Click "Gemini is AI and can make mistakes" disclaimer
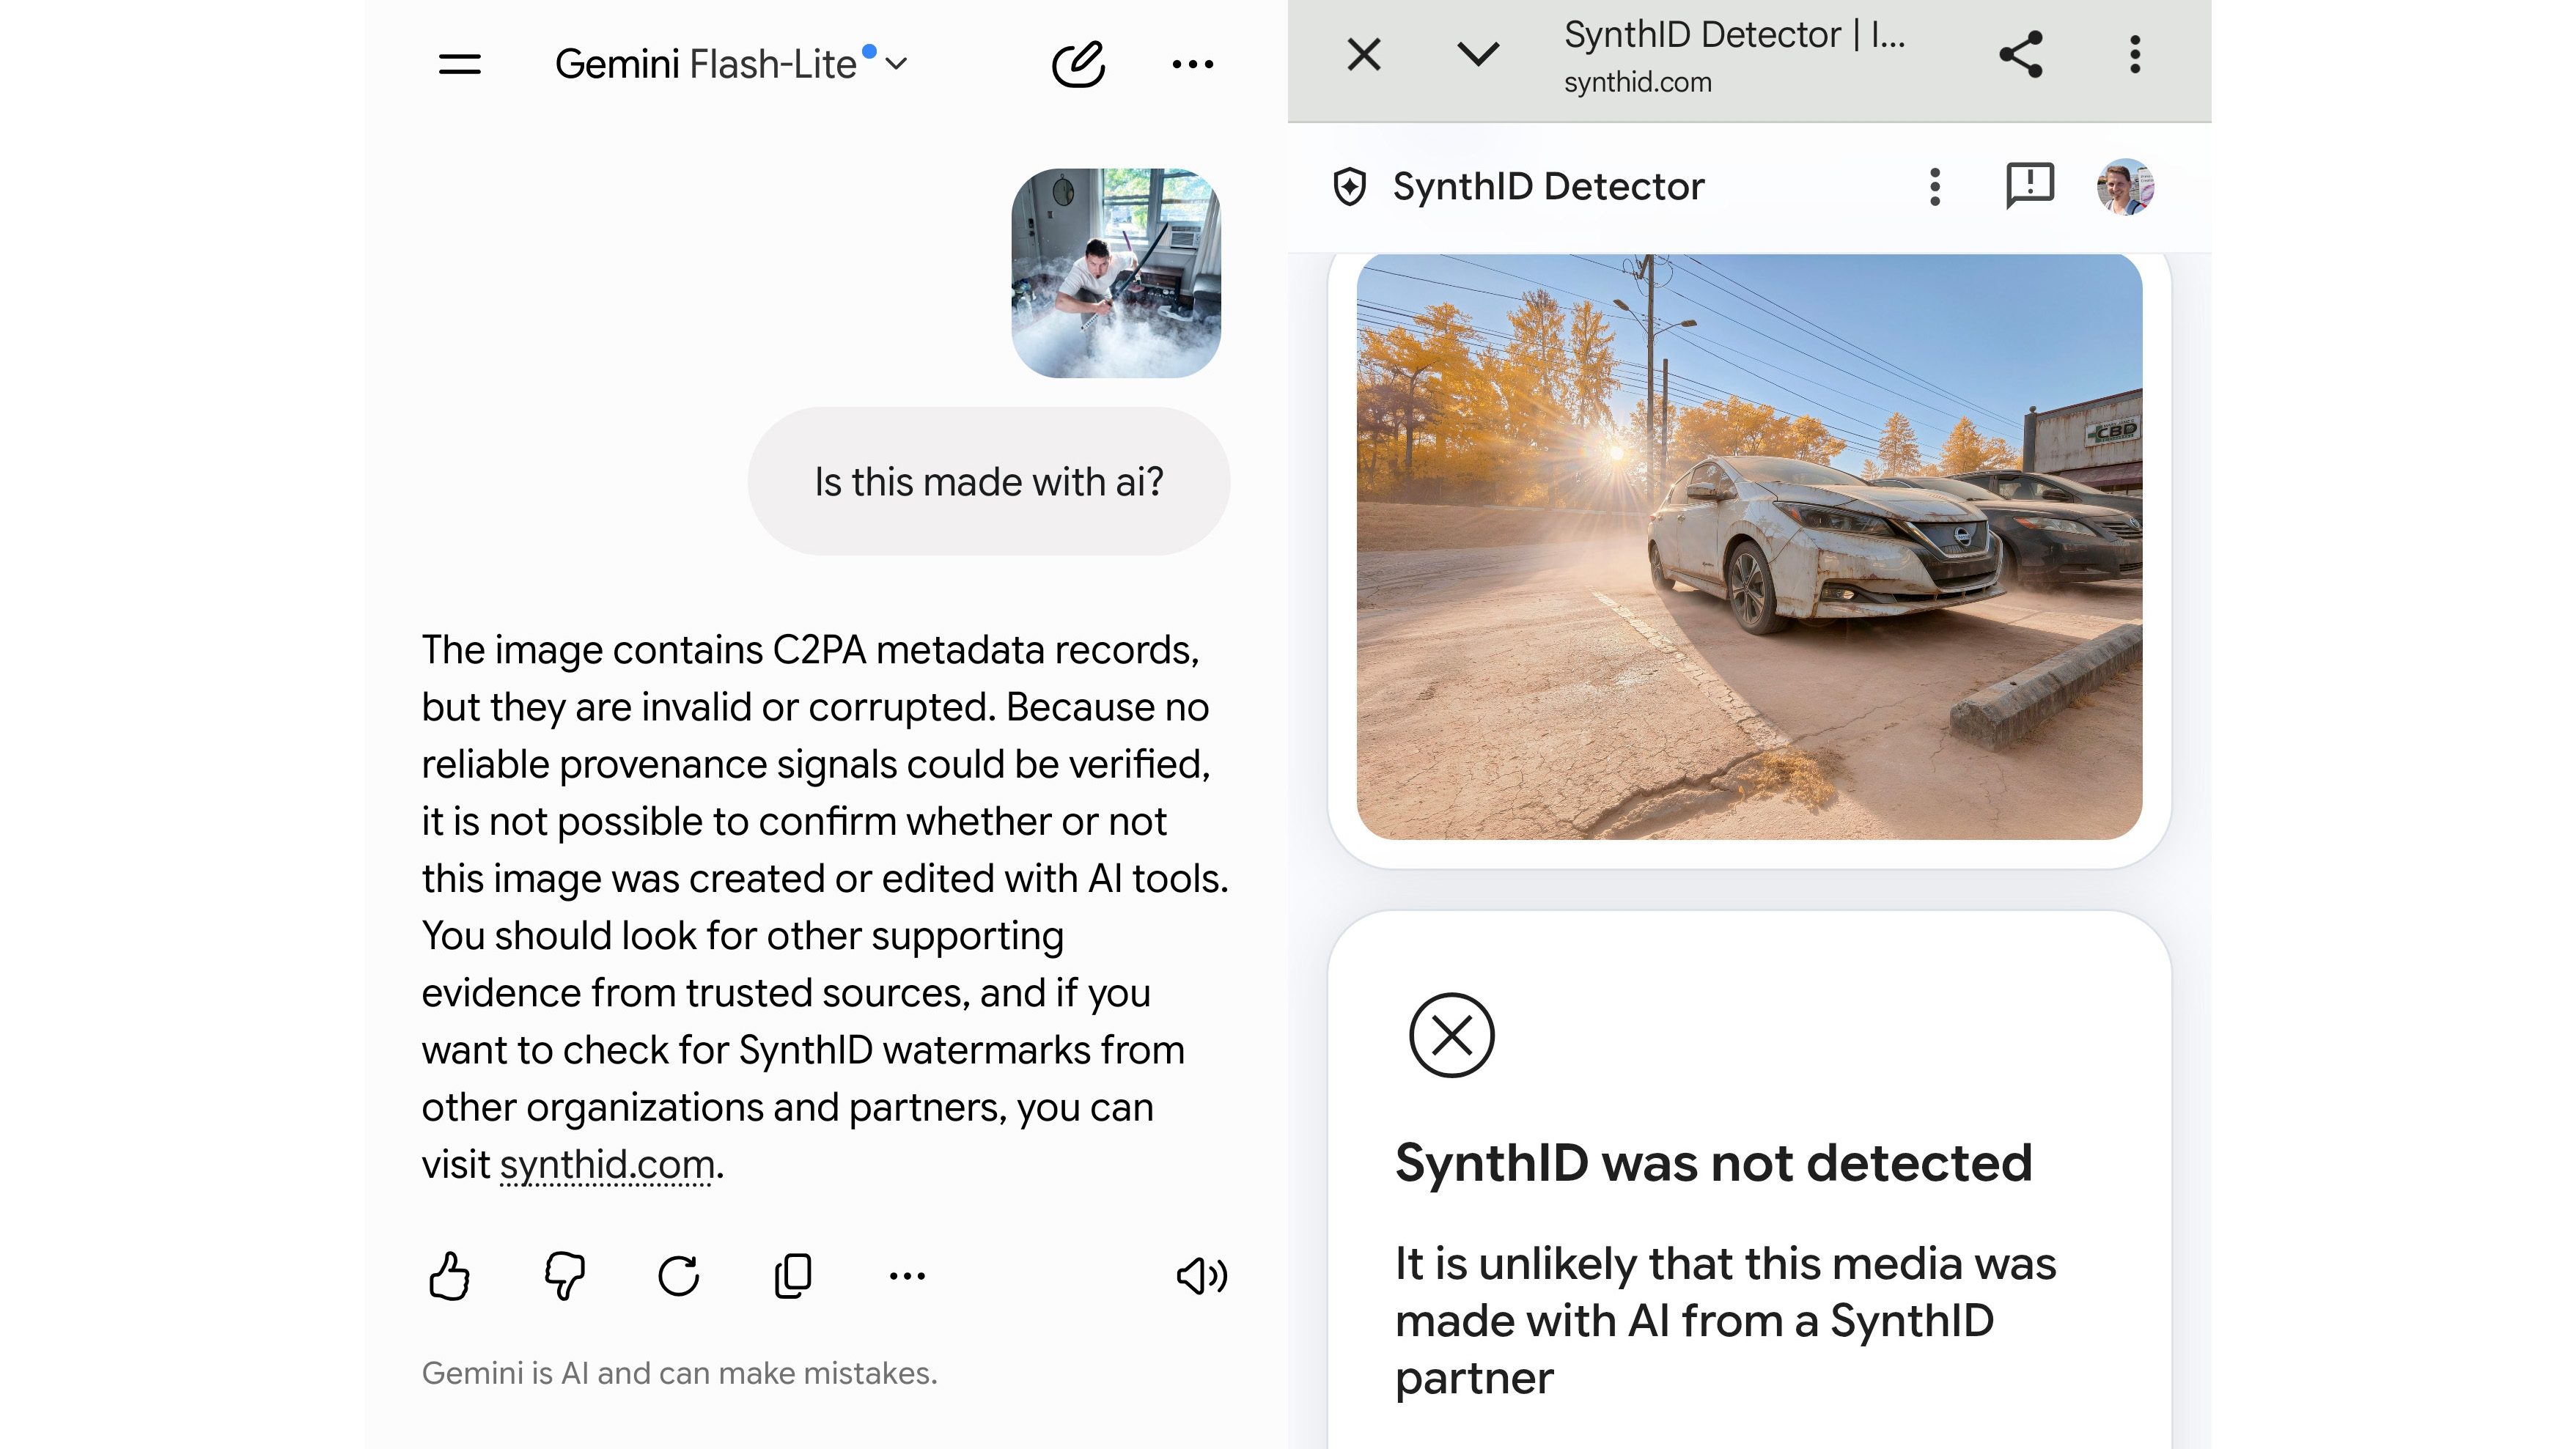 (679, 1373)
